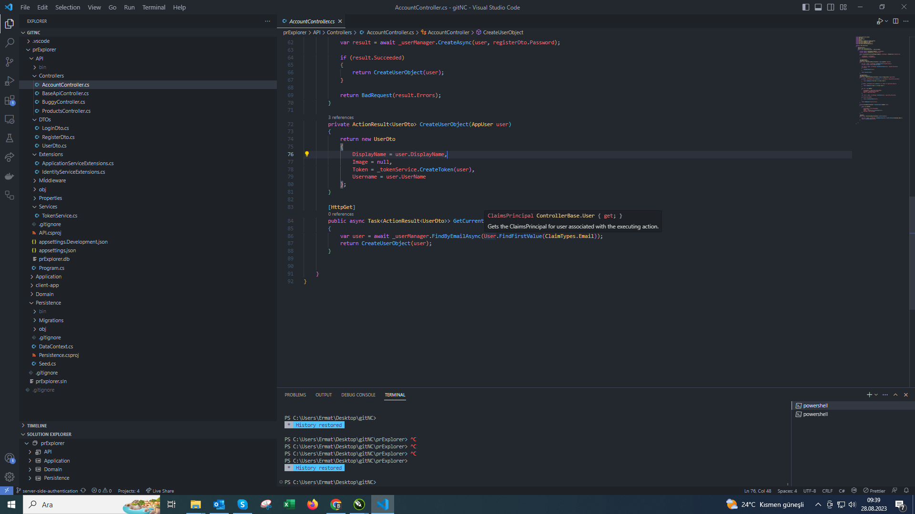The image size is (915, 514).
Task: Synchronize changes icon in status bar
Action: pyautogui.click(x=83, y=491)
